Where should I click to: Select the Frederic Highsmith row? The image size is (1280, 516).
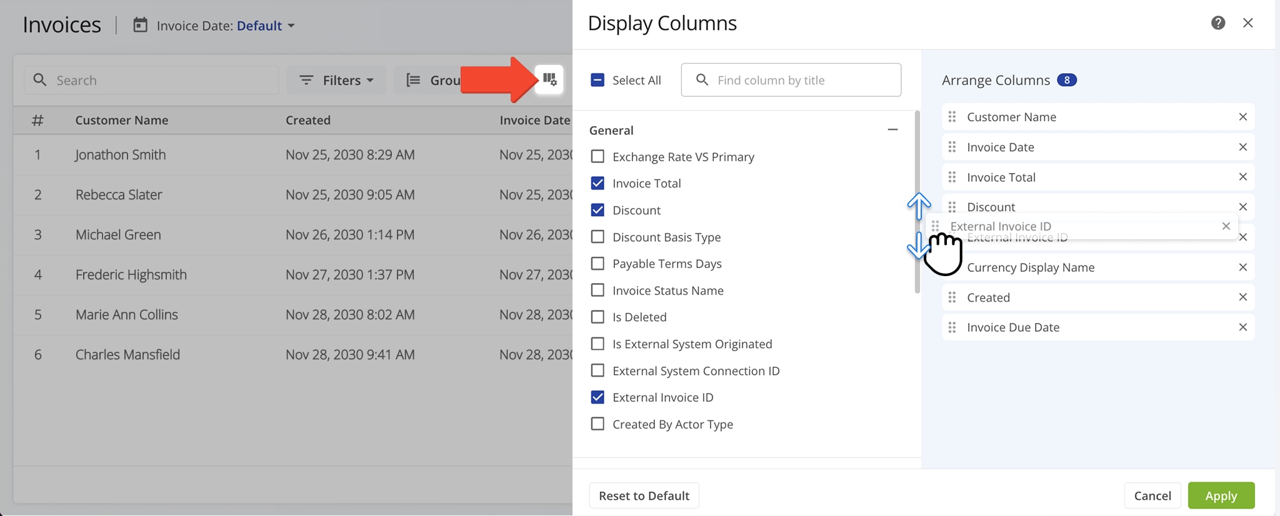(292, 275)
